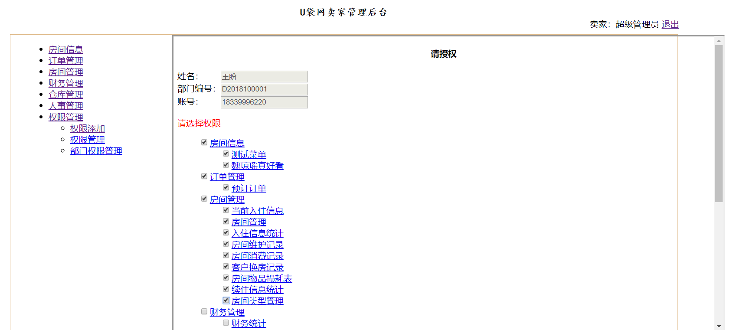Click the 续住信息统计 permission link
The image size is (743, 330).
pos(257,290)
